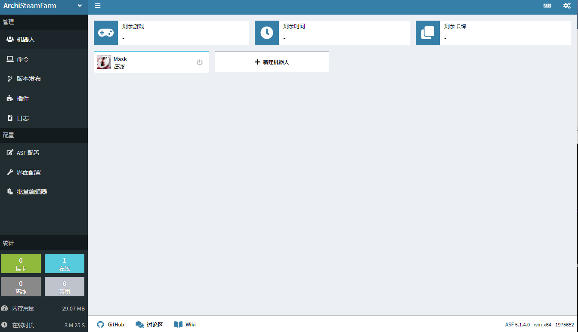
Task: Open the Mask bot name
Action: click(x=120, y=59)
